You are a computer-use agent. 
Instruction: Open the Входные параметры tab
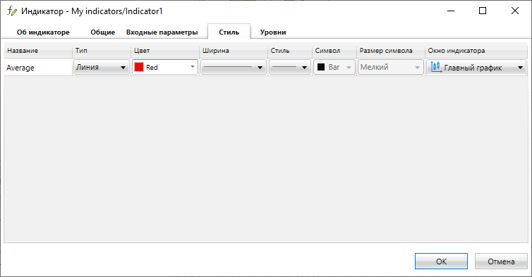162,32
